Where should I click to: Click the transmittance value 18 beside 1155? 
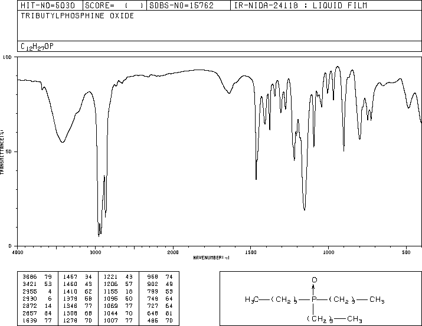pos(129,291)
